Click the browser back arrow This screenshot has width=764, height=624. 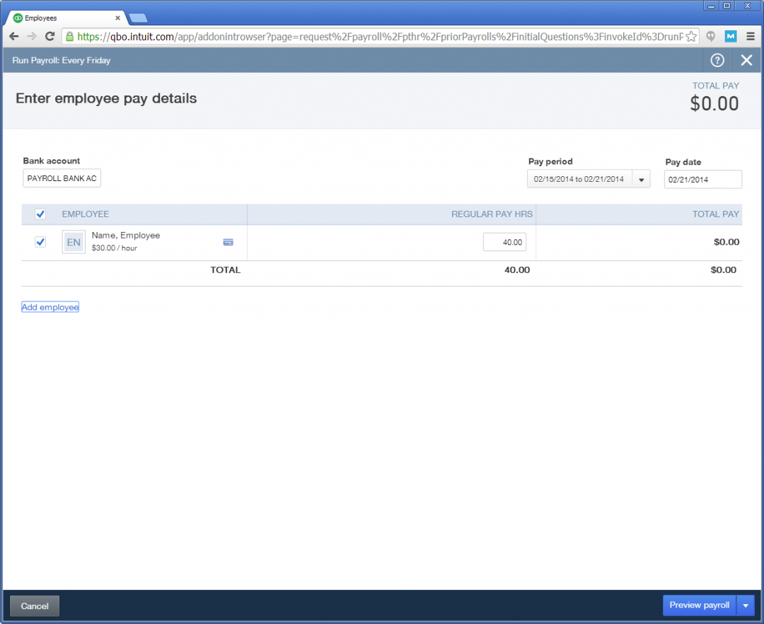(x=13, y=36)
